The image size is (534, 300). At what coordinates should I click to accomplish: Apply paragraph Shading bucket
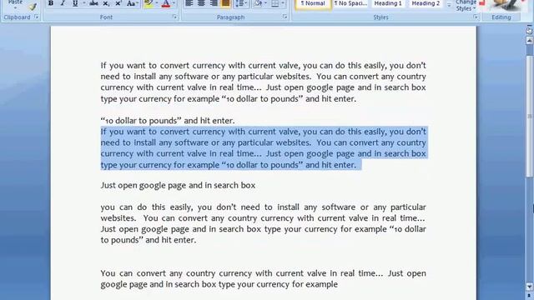pos(258,3)
